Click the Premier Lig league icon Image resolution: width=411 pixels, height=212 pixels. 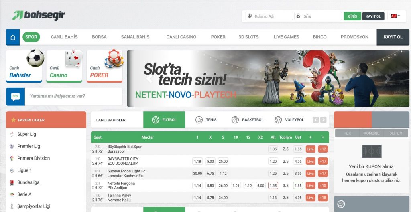(x=12, y=147)
